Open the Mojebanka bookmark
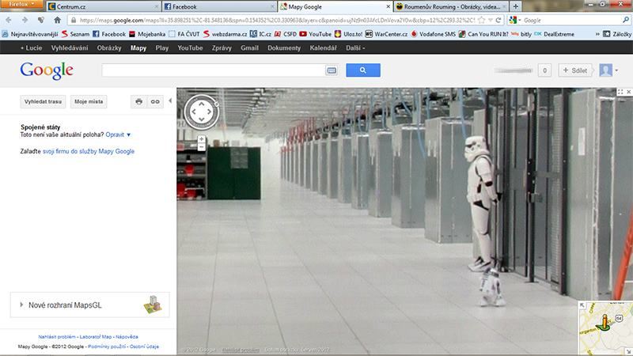 (x=147, y=34)
